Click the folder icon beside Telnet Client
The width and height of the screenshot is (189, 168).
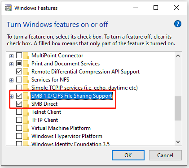click(26, 112)
